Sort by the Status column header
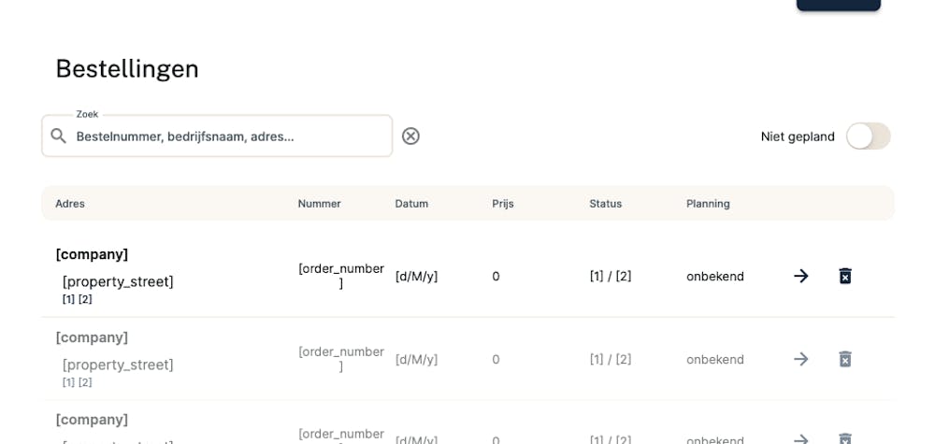The image size is (935, 444). (x=605, y=204)
